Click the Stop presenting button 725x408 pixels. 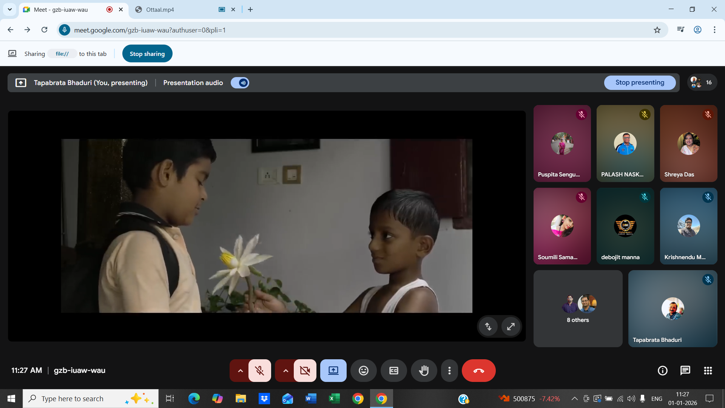point(640,82)
